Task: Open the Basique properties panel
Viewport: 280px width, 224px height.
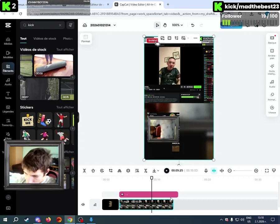Action: point(272,40)
